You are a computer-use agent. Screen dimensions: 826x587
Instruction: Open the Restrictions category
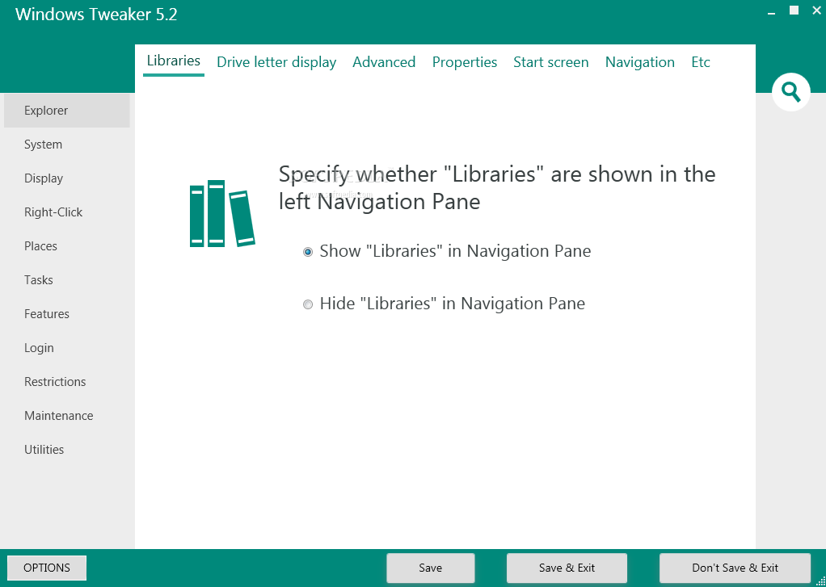(67, 382)
